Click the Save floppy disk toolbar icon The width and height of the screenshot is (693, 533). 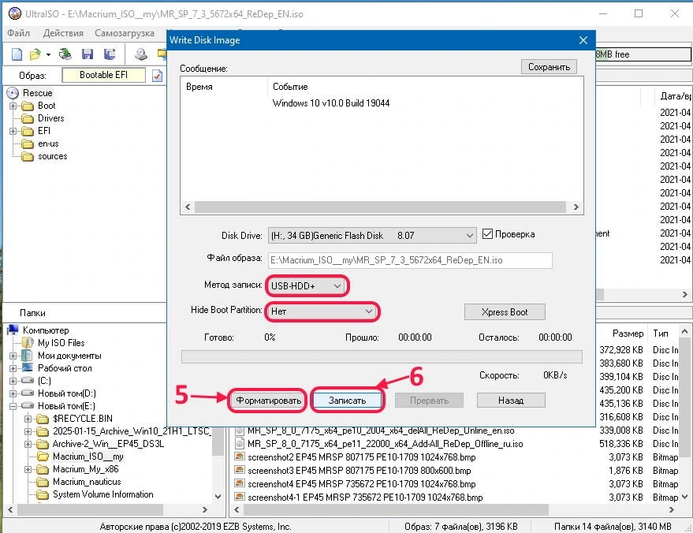click(x=88, y=54)
